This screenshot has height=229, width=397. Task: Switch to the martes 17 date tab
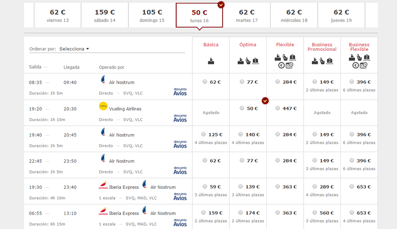(247, 15)
